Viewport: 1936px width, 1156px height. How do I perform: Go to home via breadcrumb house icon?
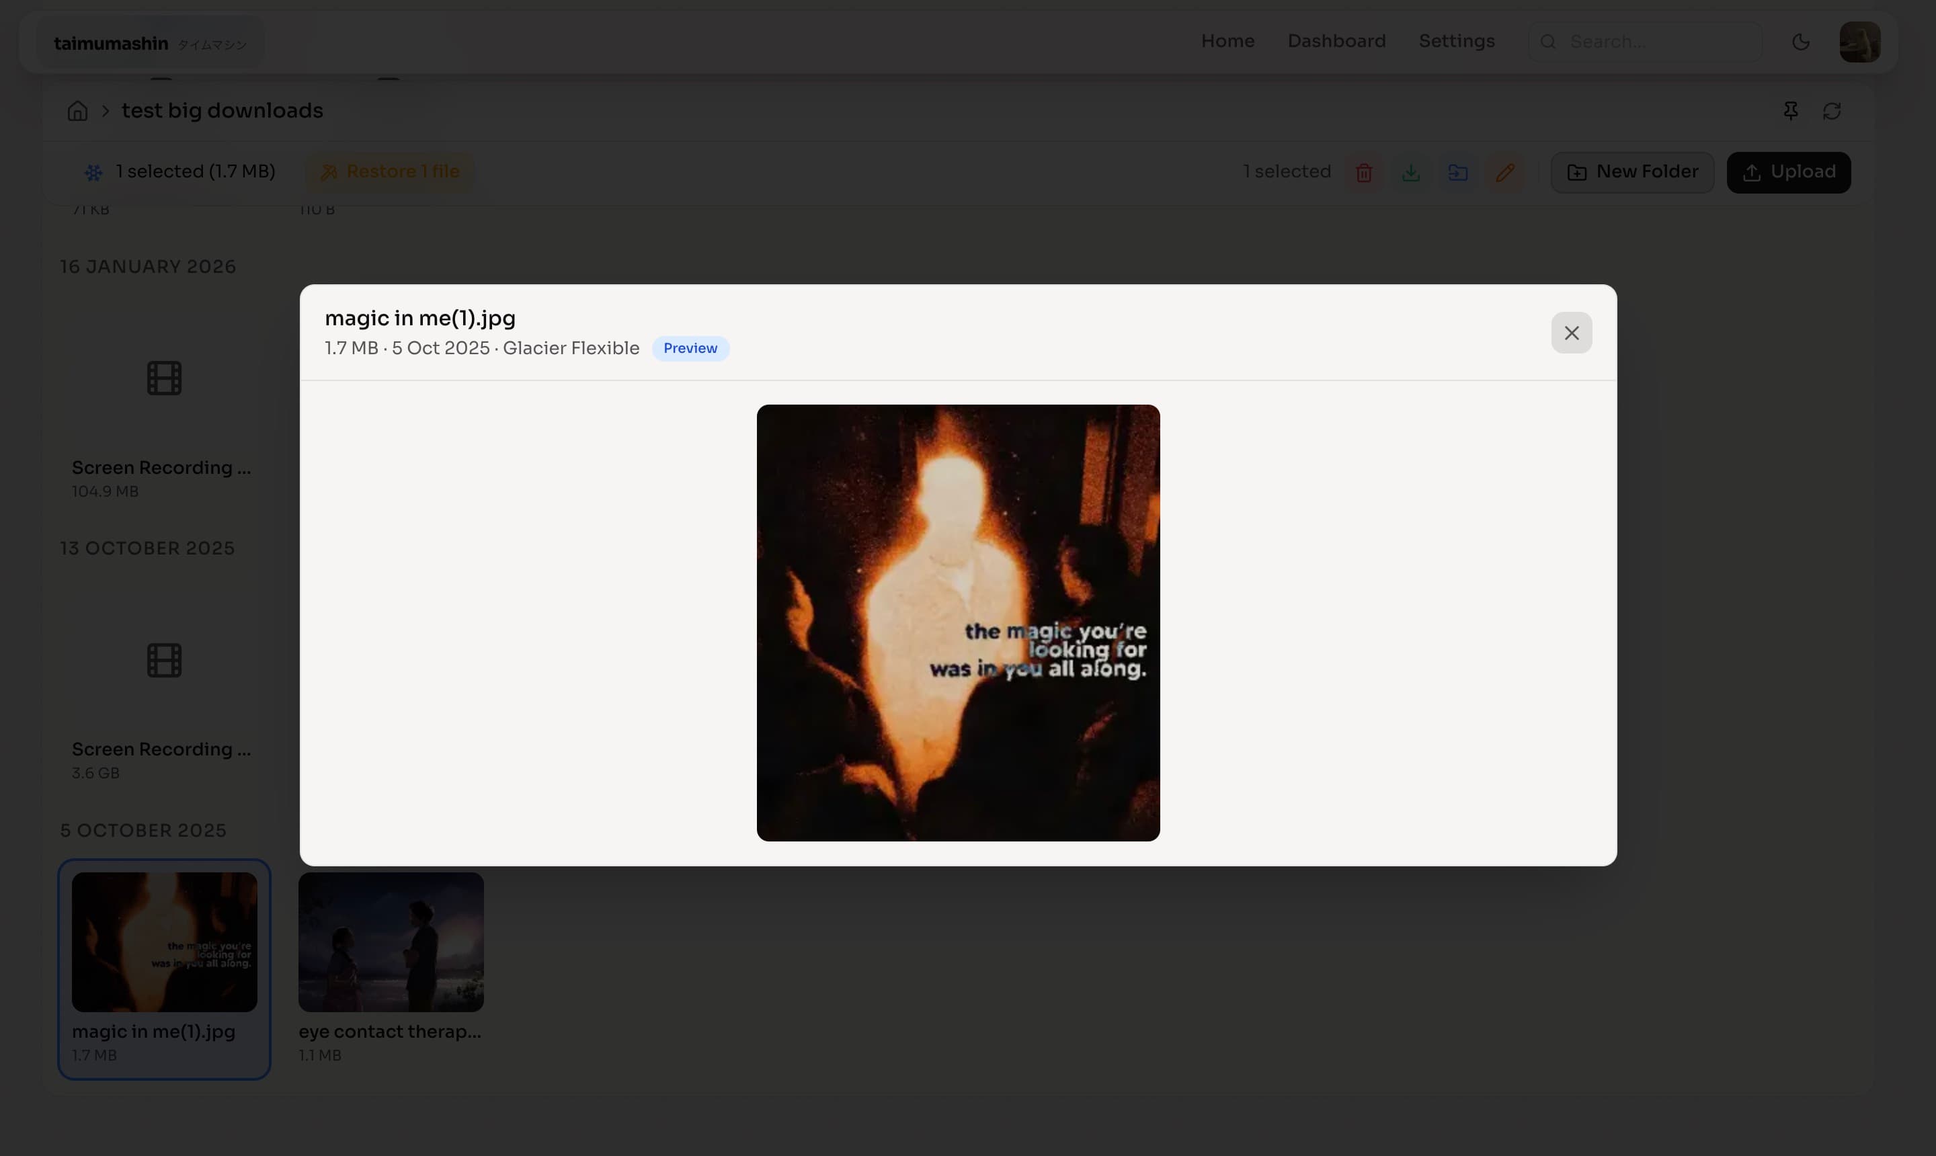point(77,111)
